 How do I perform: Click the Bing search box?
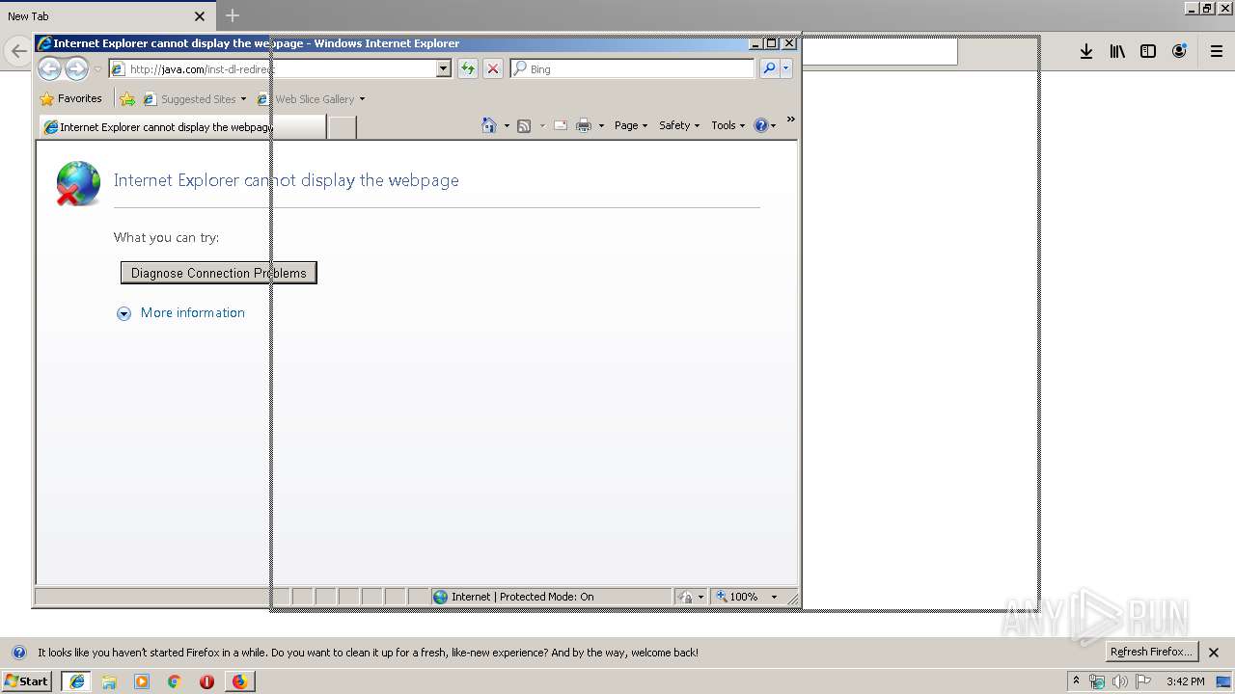pyautogui.click(x=633, y=68)
